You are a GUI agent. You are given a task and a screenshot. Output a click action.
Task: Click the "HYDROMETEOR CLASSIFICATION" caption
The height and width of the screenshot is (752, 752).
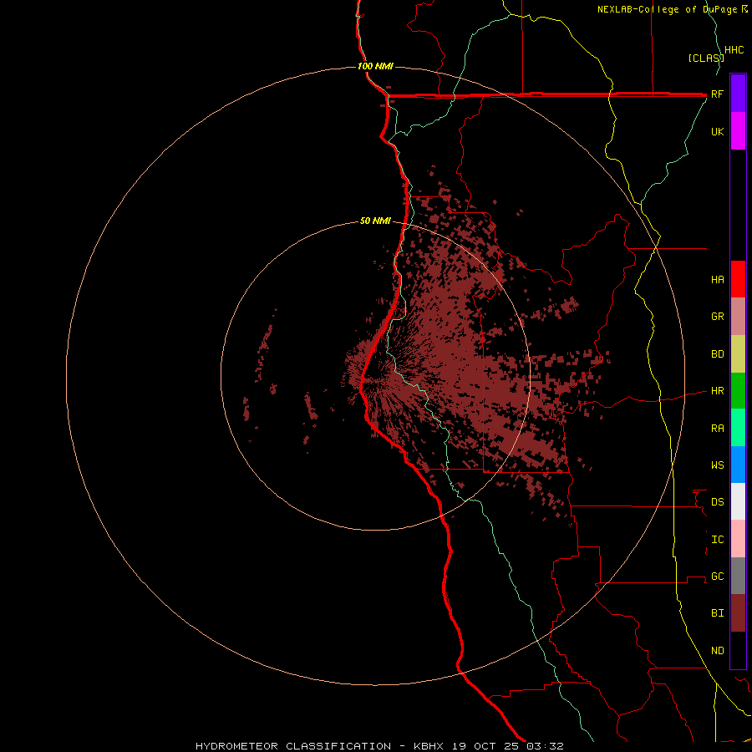pyautogui.click(x=293, y=746)
